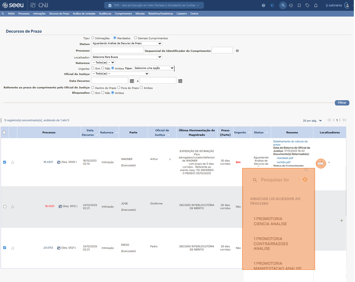Image resolution: width=355 pixels, height=282 pixels.
Task: Click the Processo number input field
Action: click(118, 51)
